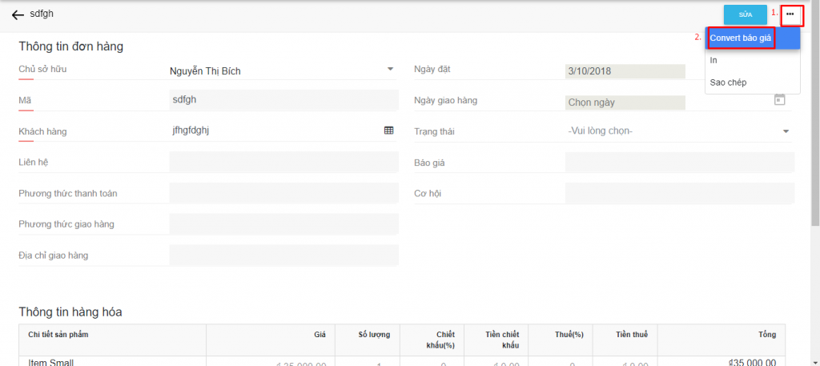The height and width of the screenshot is (366, 820).
Task: Select Convert báo giá from menu
Action: [741, 38]
